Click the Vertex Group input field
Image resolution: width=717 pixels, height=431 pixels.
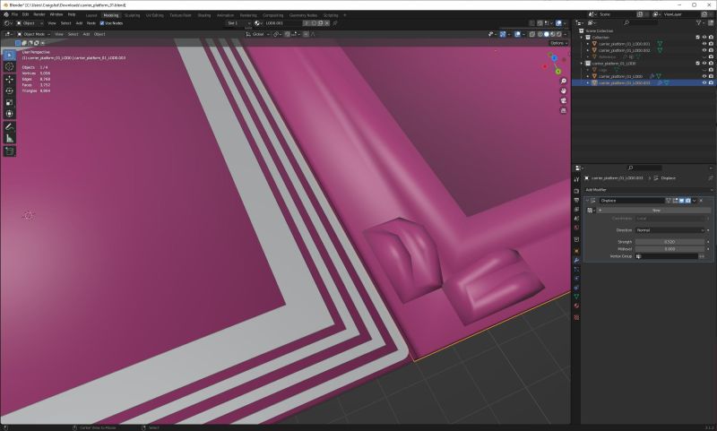coord(667,256)
